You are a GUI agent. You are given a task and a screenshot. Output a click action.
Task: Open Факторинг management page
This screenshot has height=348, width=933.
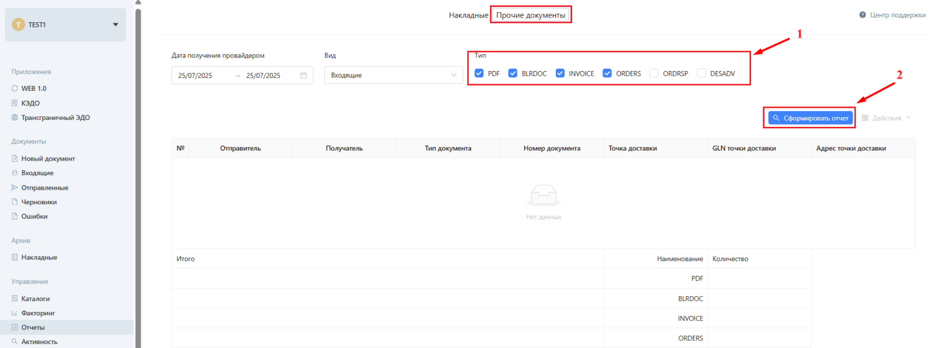point(38,313)
